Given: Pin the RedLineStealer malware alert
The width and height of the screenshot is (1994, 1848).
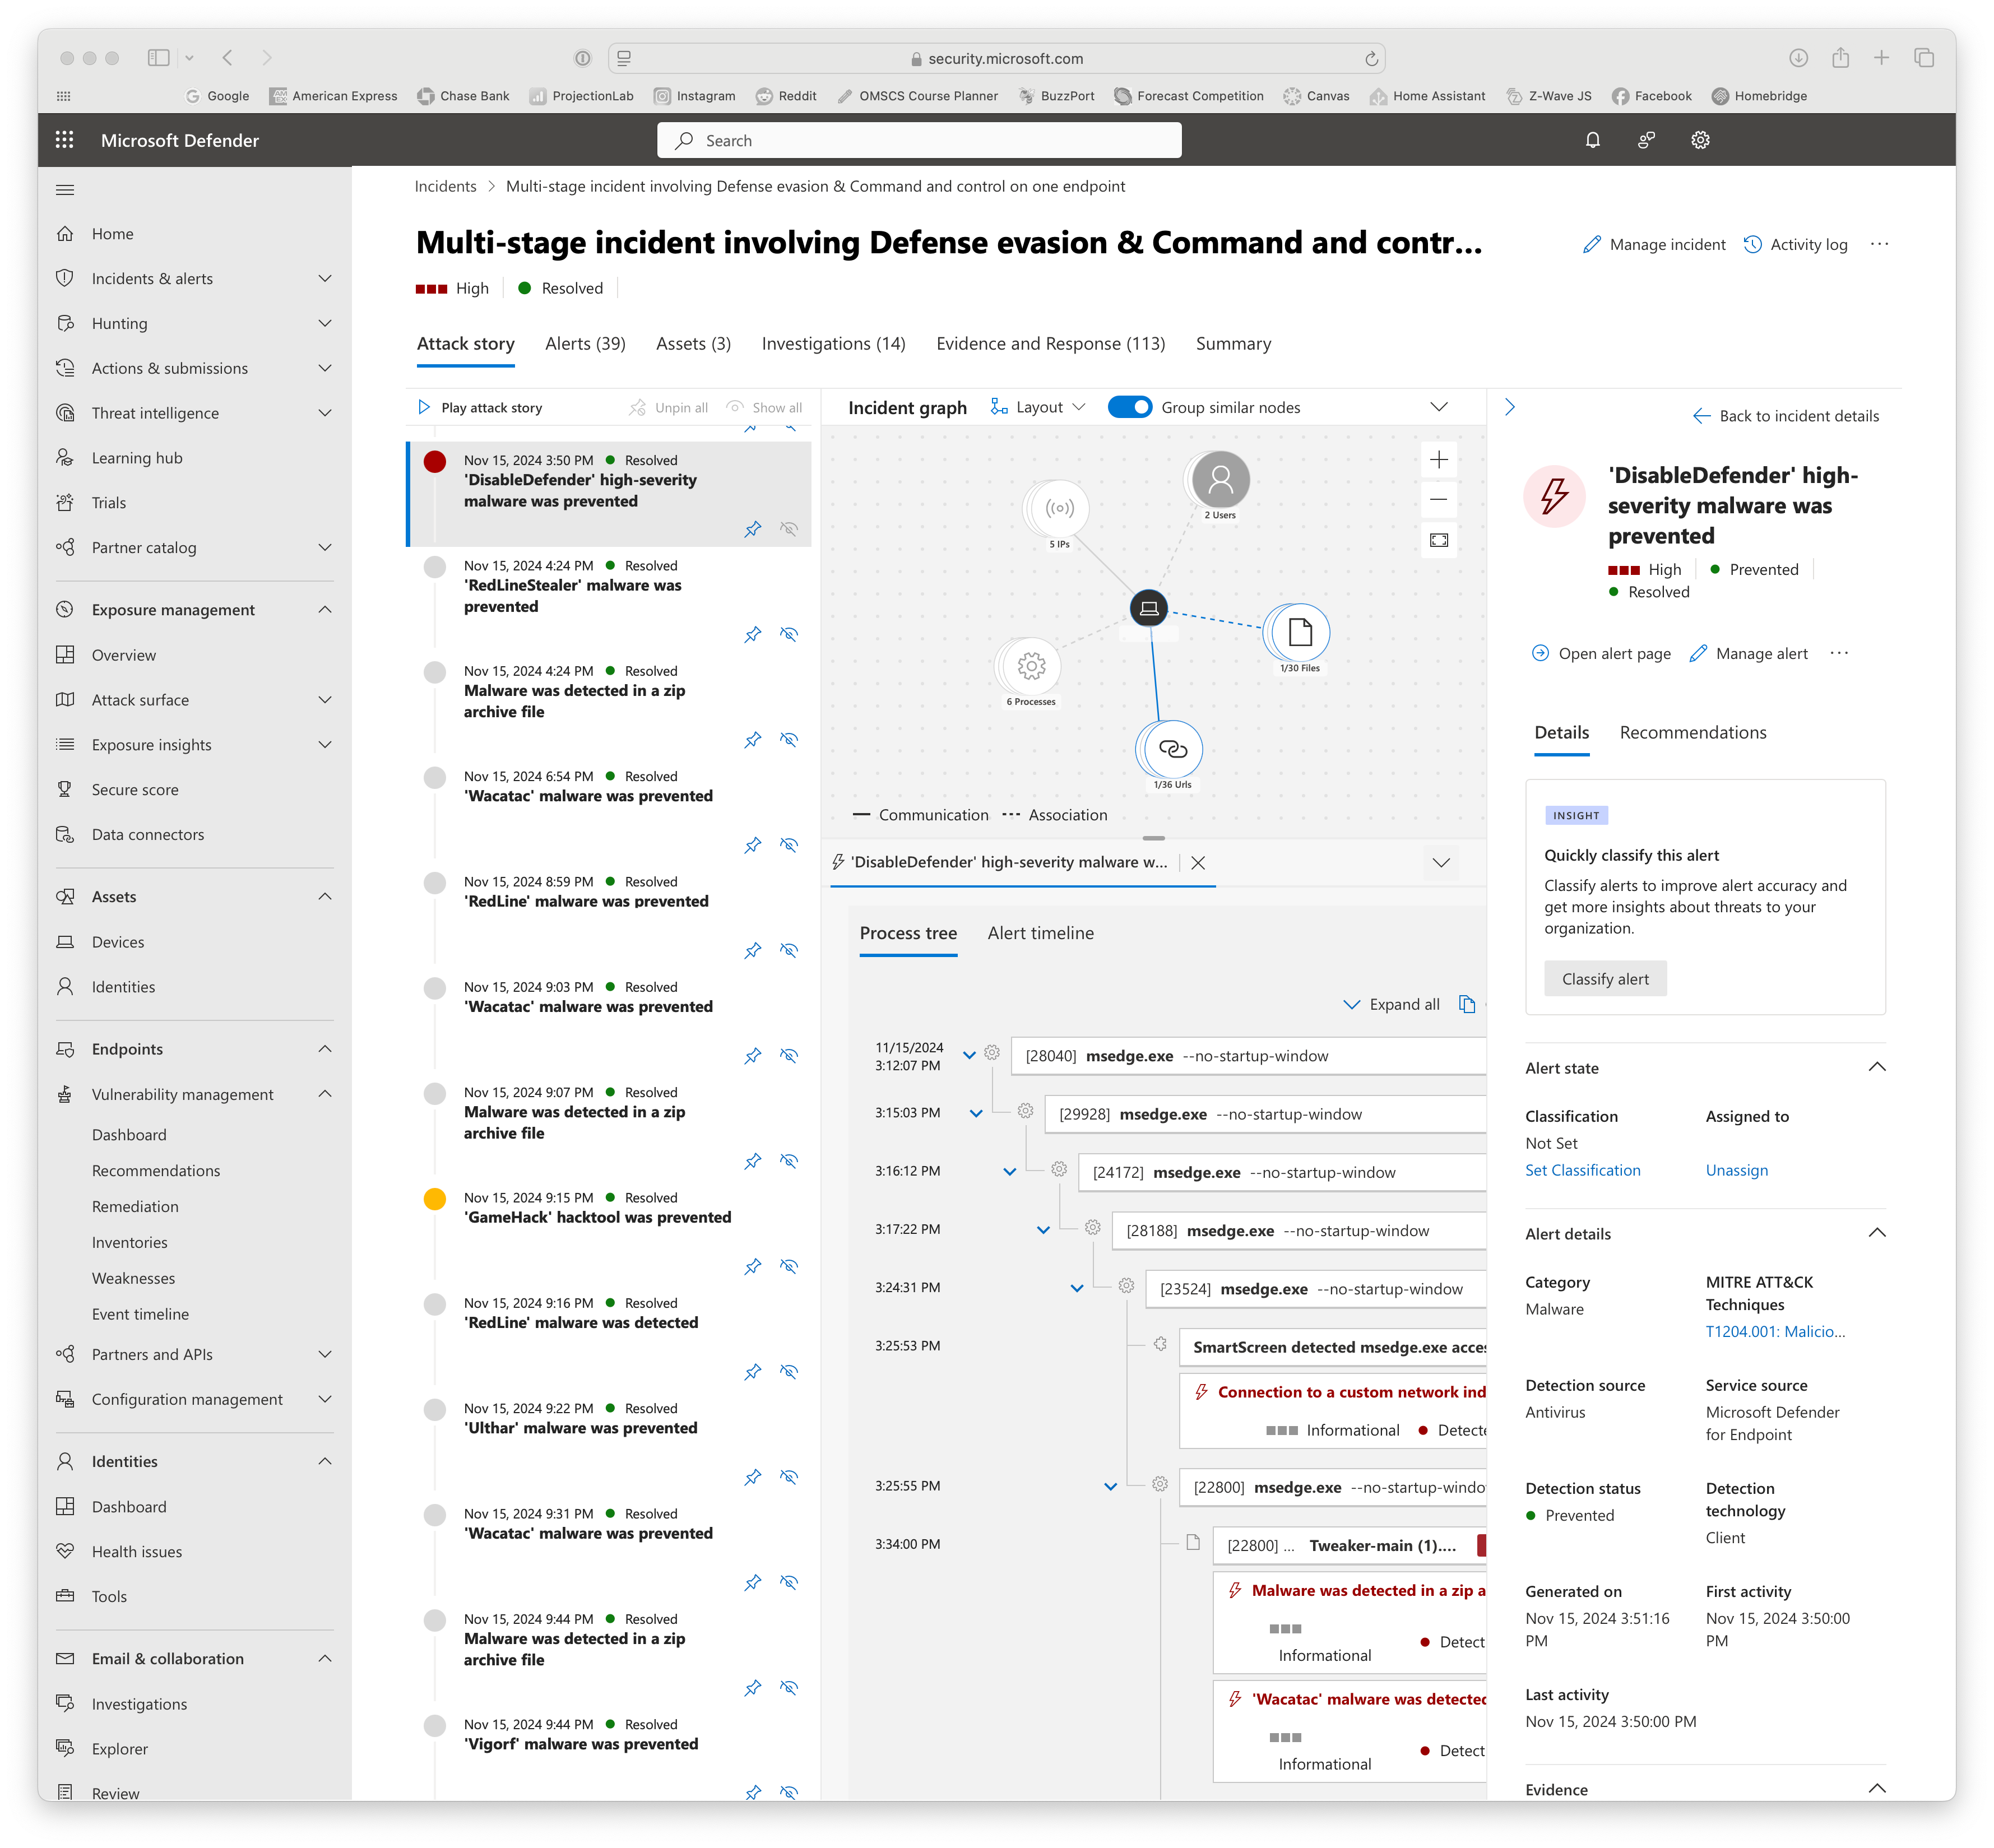Looking at the screenshot, I should point(753,634).
